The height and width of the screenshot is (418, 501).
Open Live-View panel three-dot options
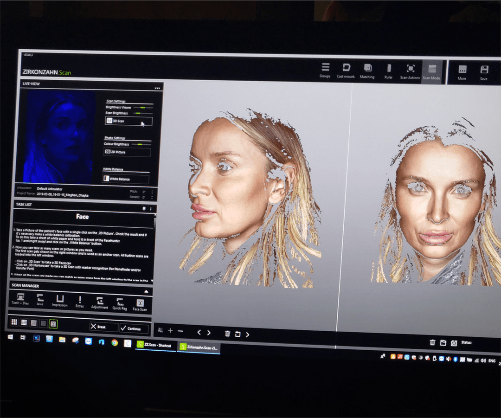coord(157,88)
